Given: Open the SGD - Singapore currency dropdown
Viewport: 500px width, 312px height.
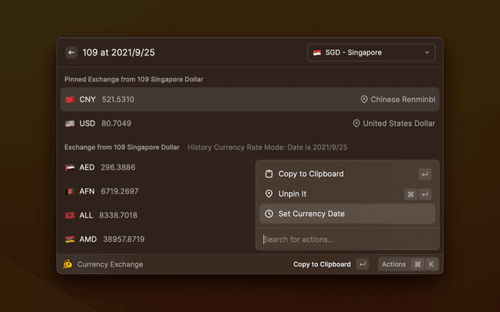Looking at the screenshot, I should 371,52.
